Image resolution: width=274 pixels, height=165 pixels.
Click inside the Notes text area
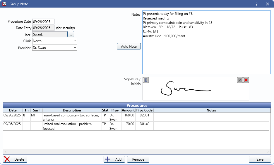pyautogui.click(x=206, y=52)
